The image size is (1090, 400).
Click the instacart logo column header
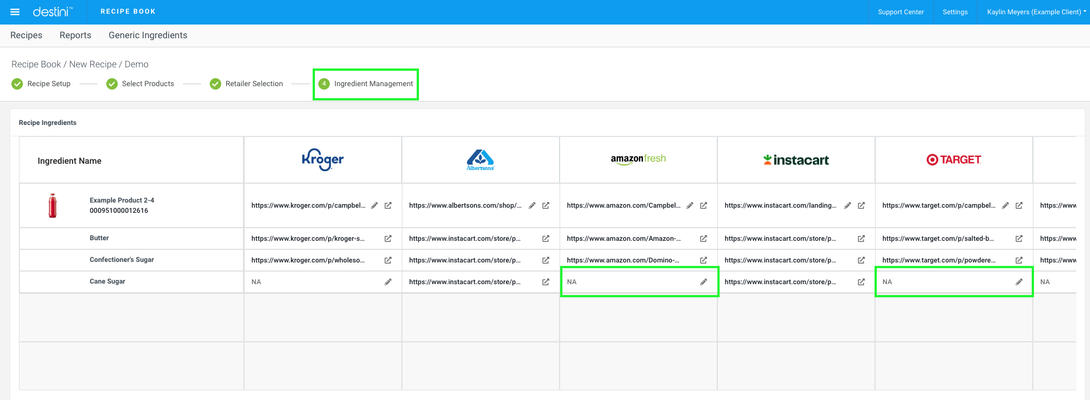(x=796, y=160)
